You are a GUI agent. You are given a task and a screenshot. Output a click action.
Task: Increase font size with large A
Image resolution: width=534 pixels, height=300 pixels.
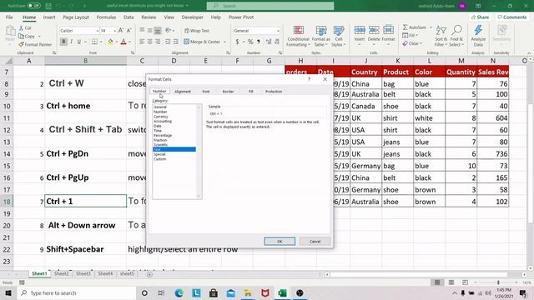pos(121,31)
